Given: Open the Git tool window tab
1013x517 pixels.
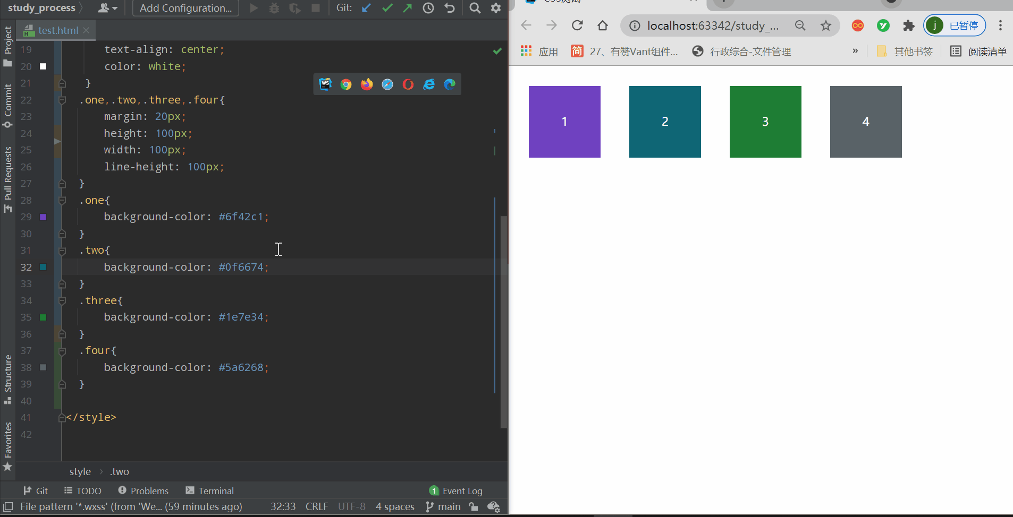Looking at the screenshot, I should click(x=36, y=491).
